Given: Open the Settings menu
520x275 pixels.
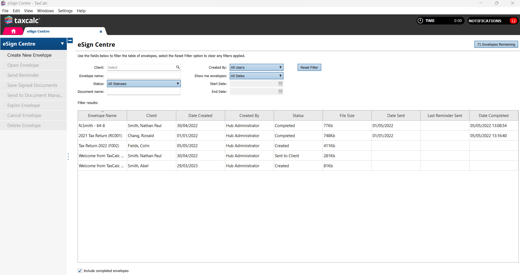Looking at the screenshot, I should click(65, 11).
